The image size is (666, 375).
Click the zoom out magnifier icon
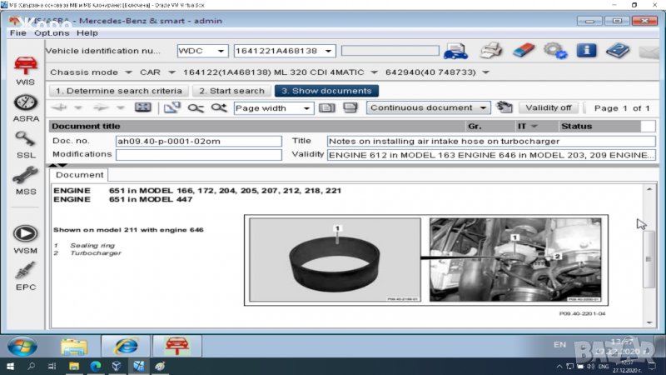(x=196, y=107)
